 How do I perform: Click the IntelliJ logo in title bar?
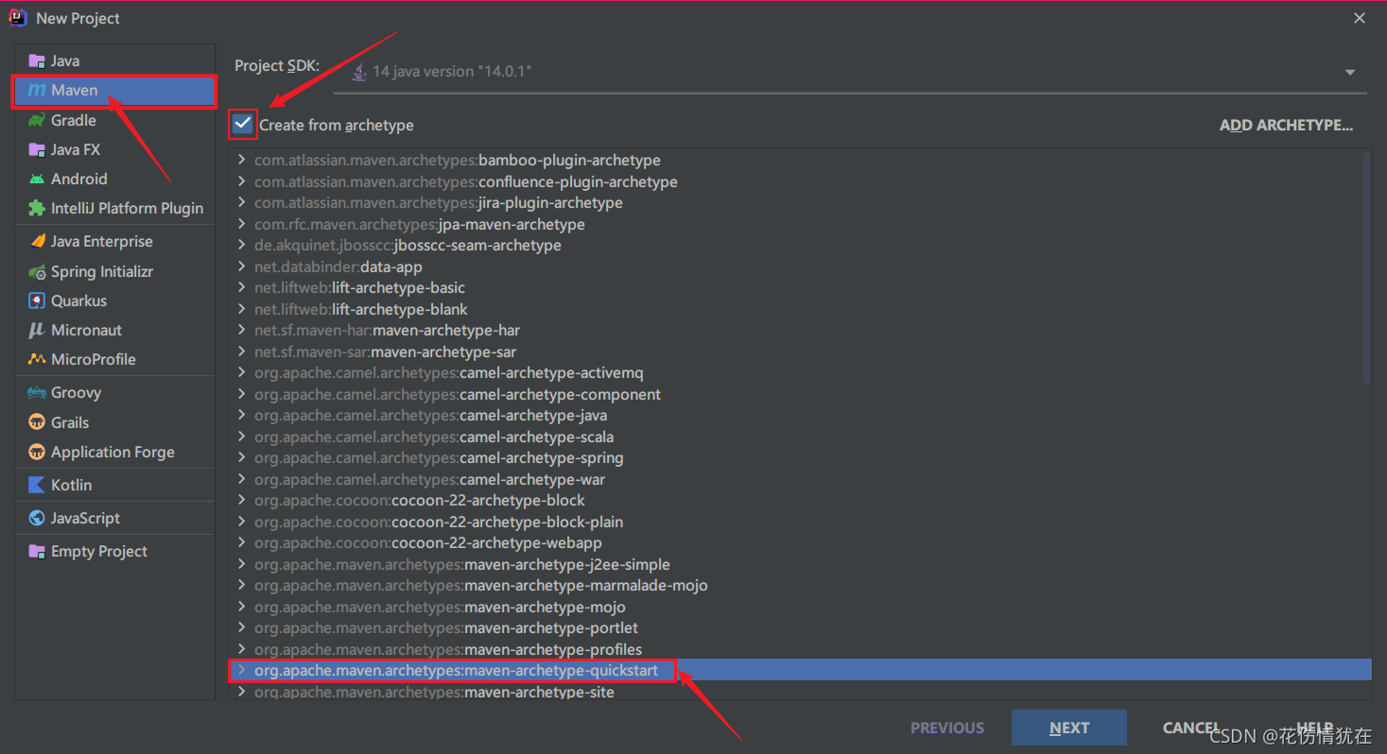pos(17,18)
